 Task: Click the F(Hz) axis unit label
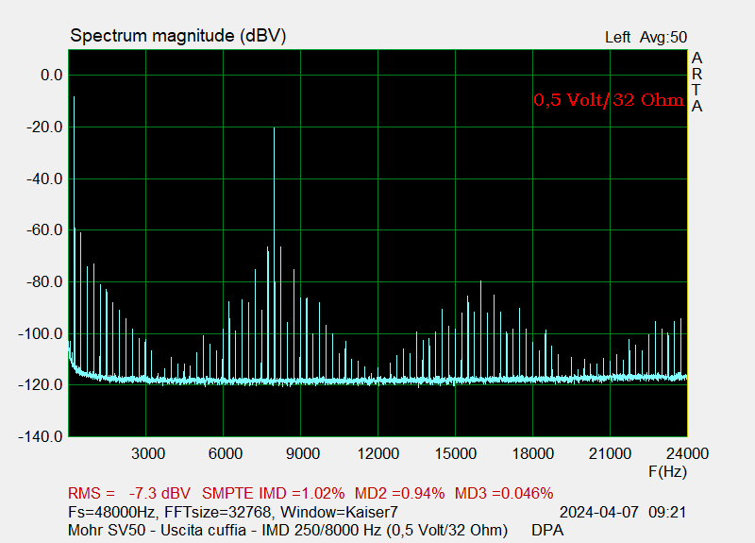(667, 470)
